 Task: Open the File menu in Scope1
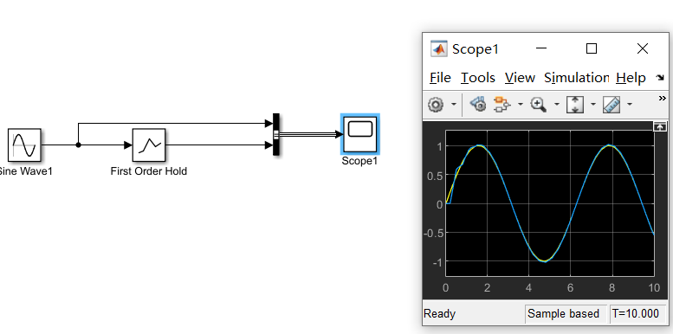point(440,78)
